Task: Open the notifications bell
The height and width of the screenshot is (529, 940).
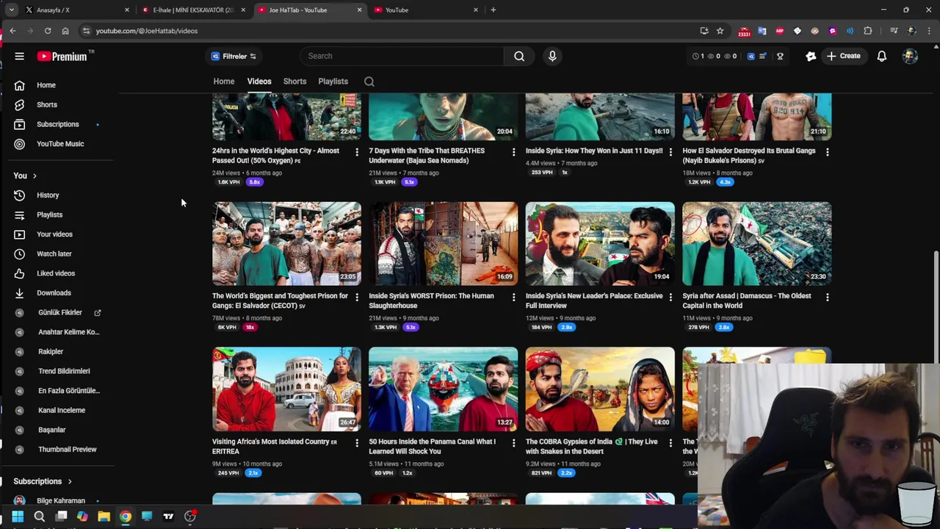Action: point(882,56)
